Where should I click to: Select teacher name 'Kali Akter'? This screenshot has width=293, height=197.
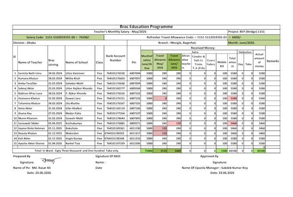24,138
